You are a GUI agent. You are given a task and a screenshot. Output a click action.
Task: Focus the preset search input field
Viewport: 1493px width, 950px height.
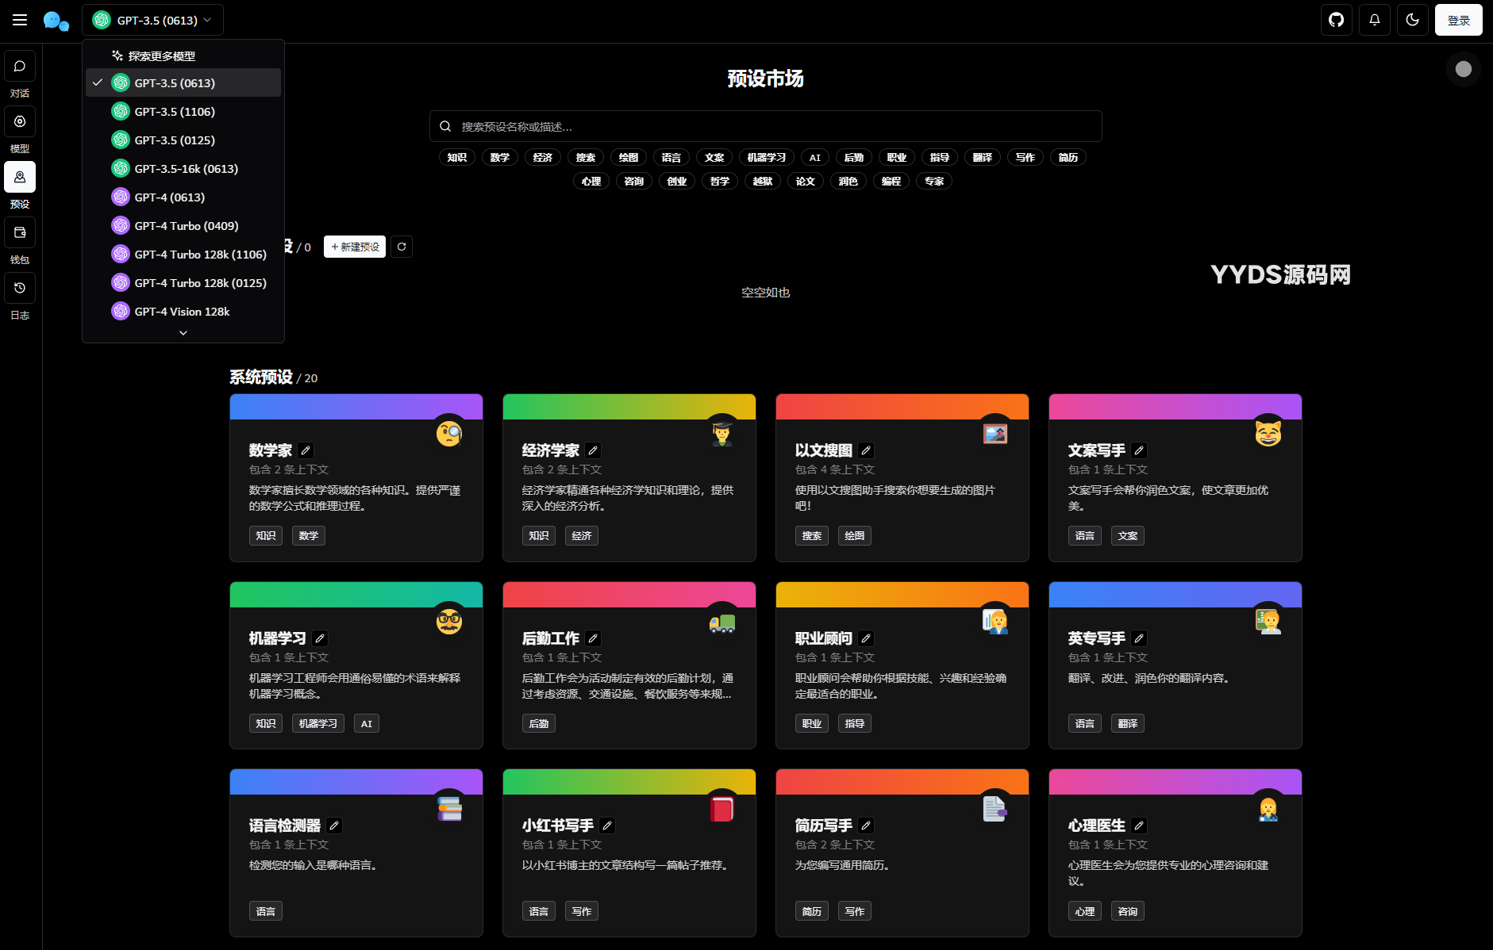tap(766, 127)
